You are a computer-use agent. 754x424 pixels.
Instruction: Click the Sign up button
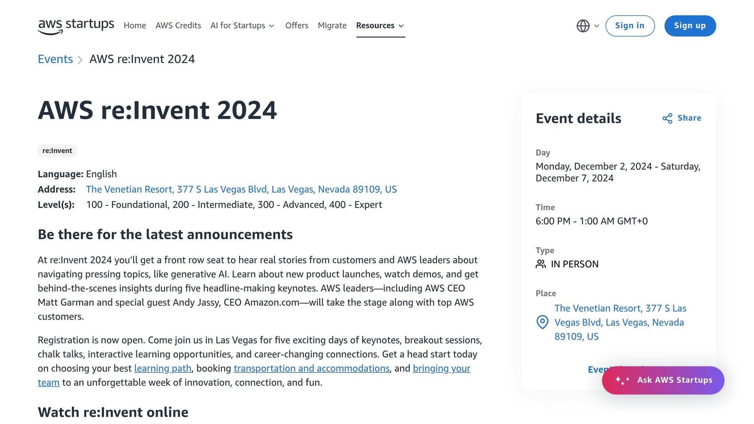pos(690,26)
